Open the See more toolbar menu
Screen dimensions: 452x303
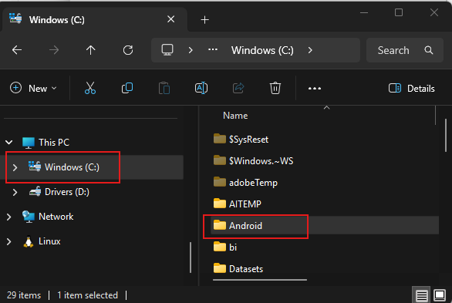pos(315,89)
